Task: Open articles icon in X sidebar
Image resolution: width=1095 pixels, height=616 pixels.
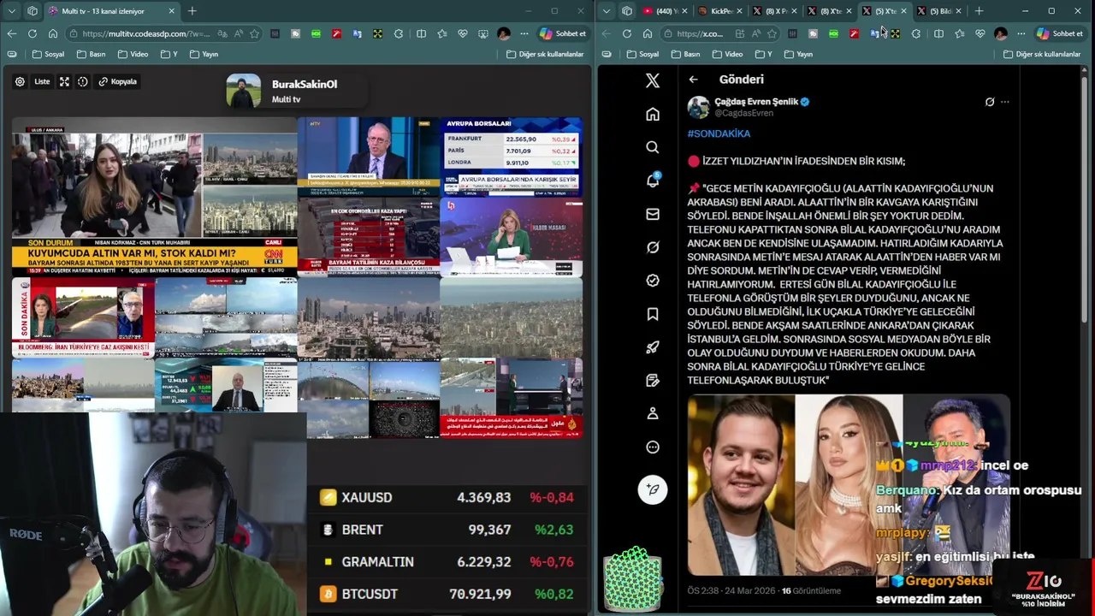Action: point(653,381)
